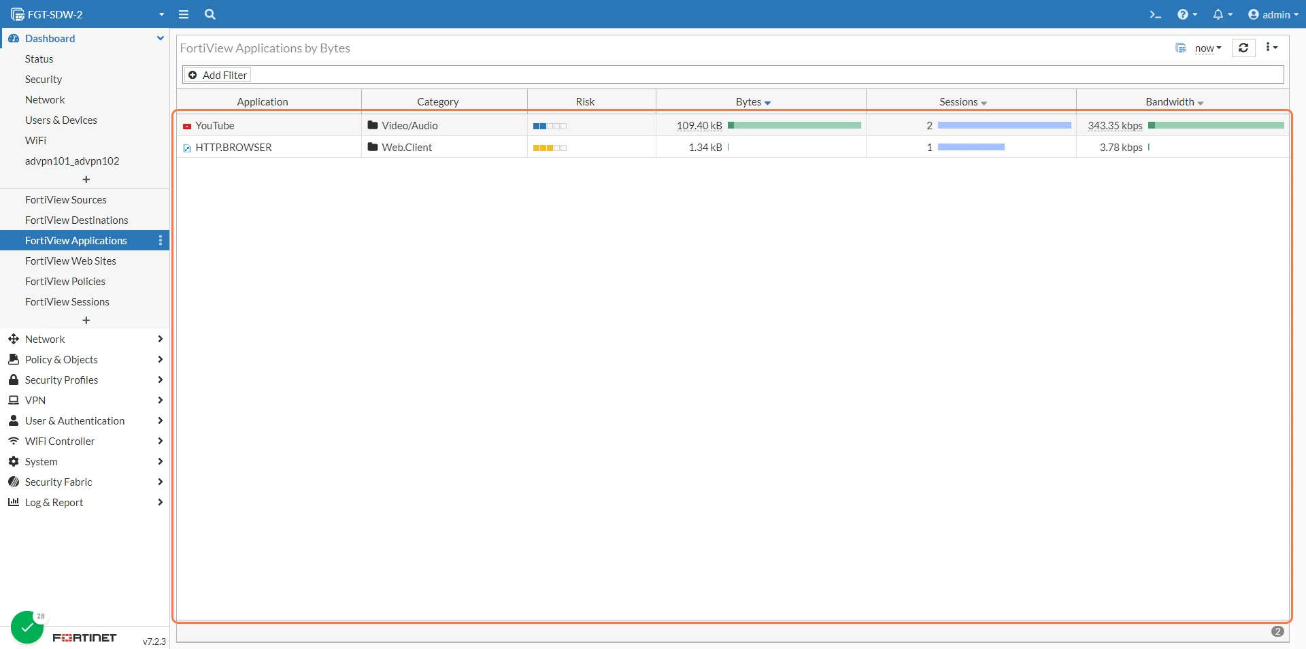Image resolution: width=1306 pixels, height=649 pixels.
Task: Expand Log & Report menu
Action: (x=85, y=502)
